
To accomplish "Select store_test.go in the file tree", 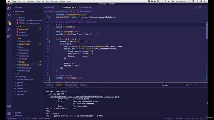I will tap(24, 65).
